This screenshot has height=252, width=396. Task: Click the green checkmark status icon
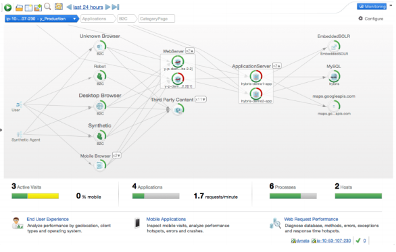pyautogui.click(x=358, y=241)
